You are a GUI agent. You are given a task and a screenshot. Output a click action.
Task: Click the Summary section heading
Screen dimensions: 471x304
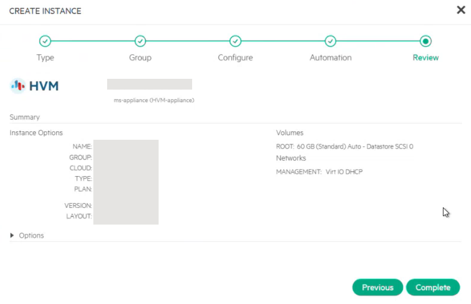point(25,117)
